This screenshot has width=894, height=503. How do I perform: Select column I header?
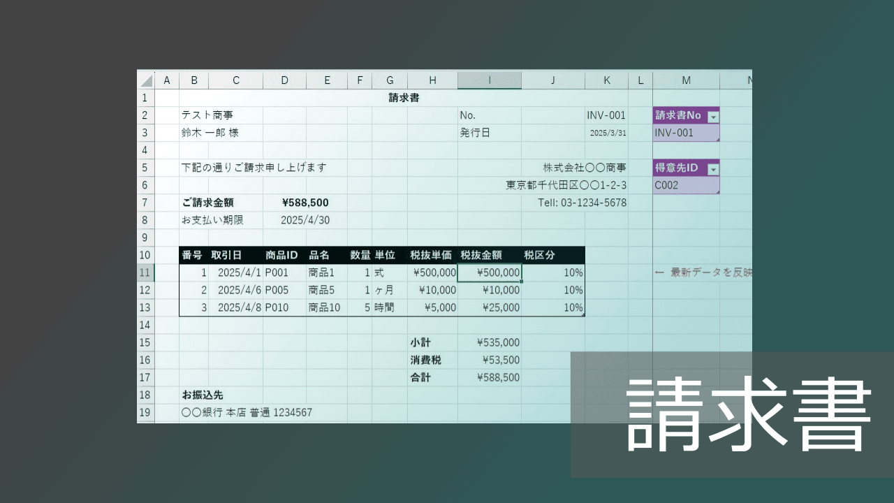click(489, 80)
